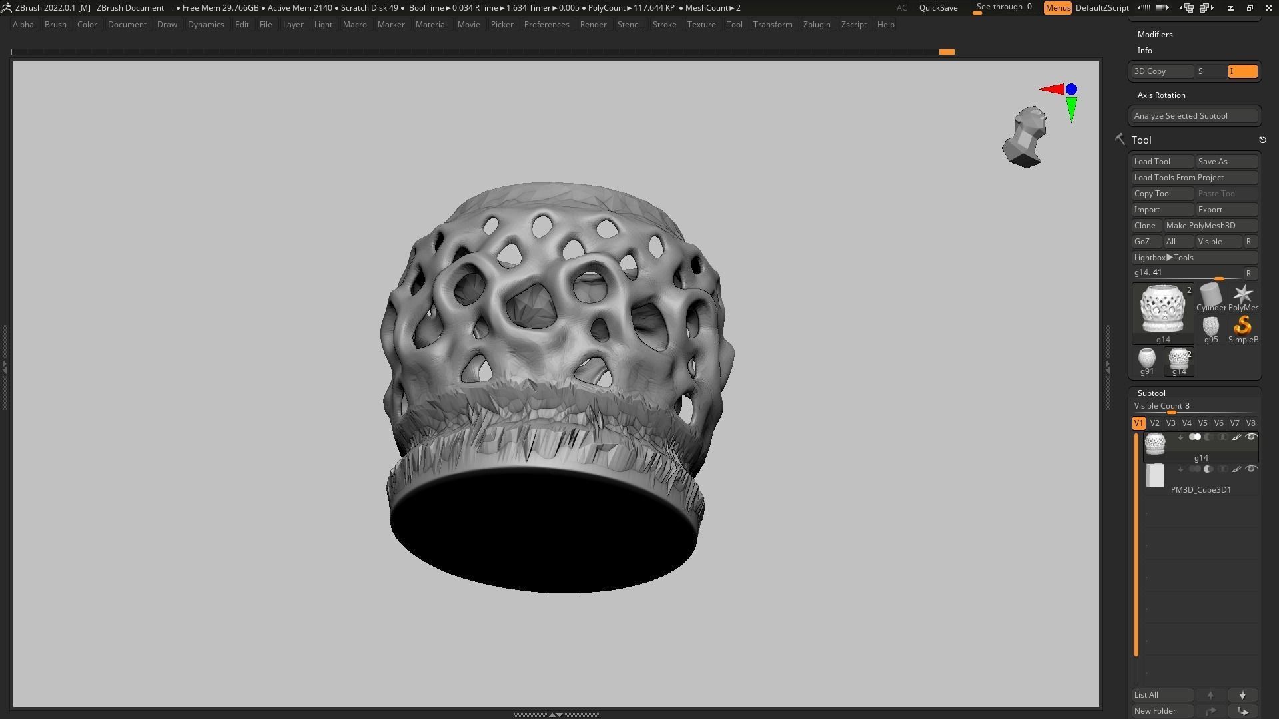Viewport: 1279px width, 719px height.
Task: Set g14 subtool boolean subtract mode icon
Action: point(1208,437)
